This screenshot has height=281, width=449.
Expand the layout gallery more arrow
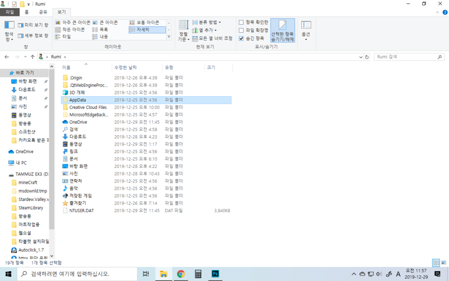coord(169,37)
